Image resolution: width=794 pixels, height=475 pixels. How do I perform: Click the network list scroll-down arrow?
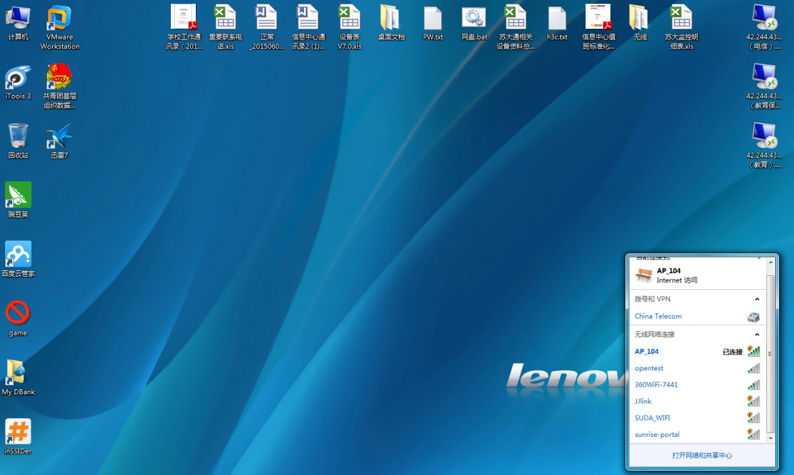click(x=770, y=439)
